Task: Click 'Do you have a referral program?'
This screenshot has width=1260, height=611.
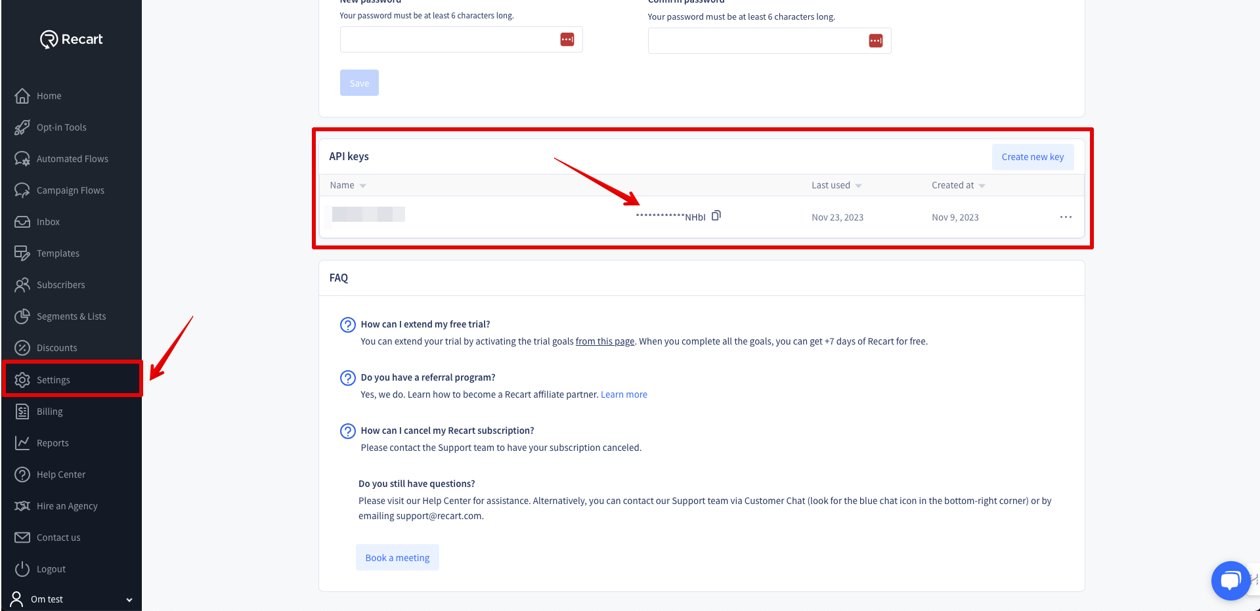Action: tap(428, 377)
